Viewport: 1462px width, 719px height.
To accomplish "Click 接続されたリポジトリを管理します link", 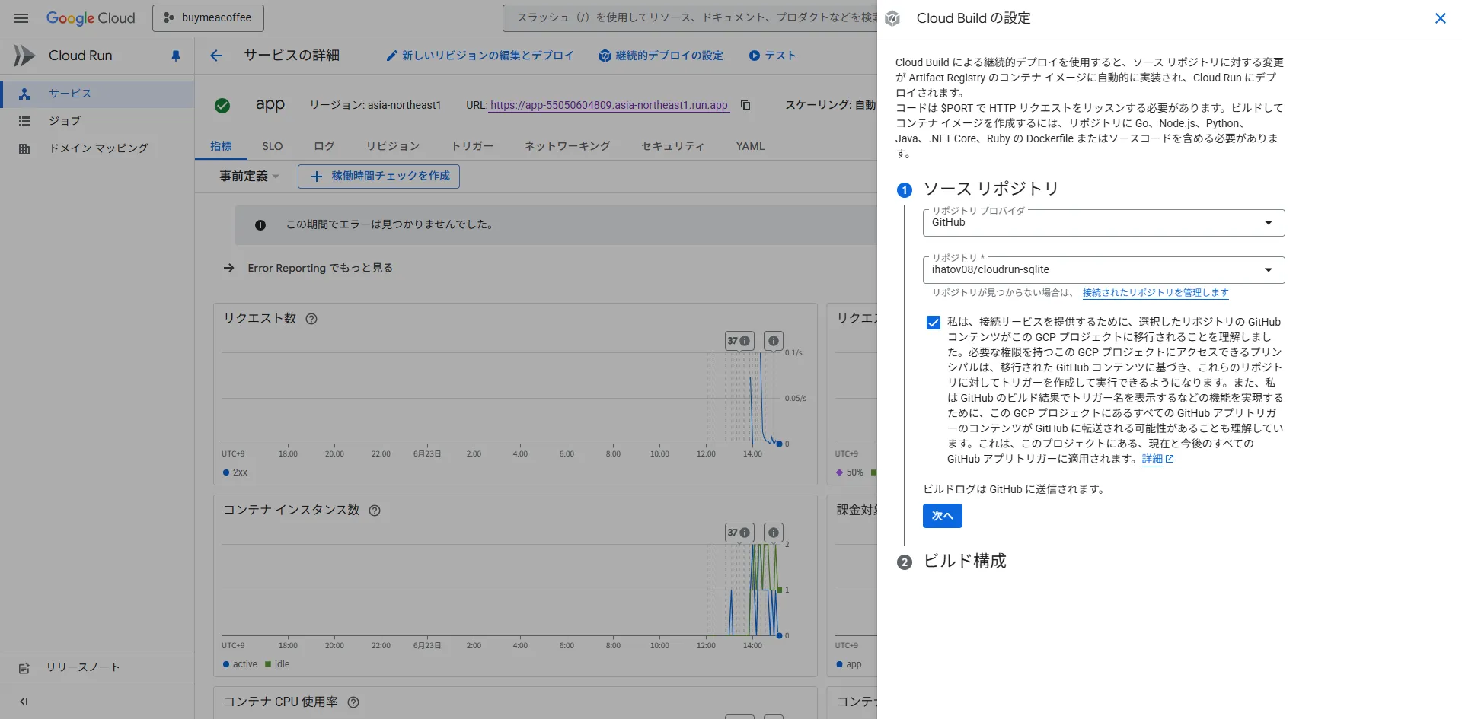I will coord(1155,293).
